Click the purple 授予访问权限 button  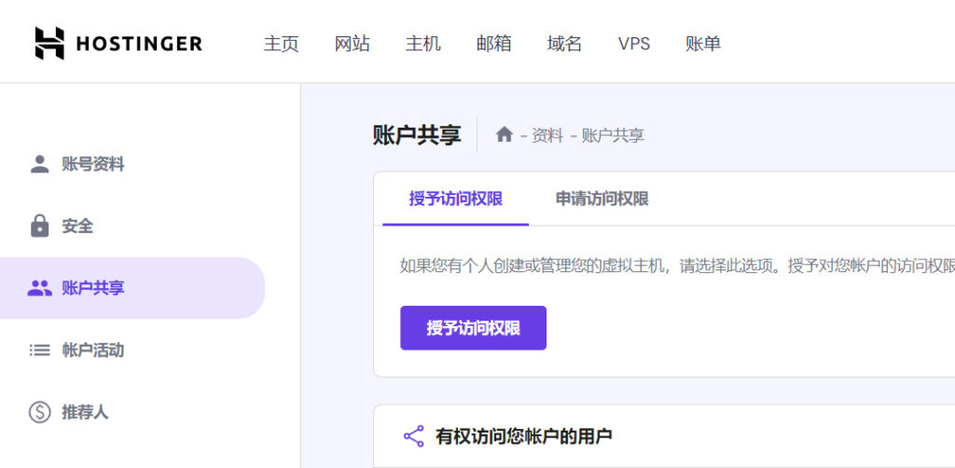(473, 328)
